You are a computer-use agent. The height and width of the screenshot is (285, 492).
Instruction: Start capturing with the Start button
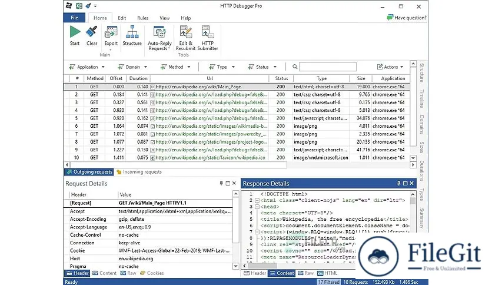pyautogui.click(x=75, y=36)
